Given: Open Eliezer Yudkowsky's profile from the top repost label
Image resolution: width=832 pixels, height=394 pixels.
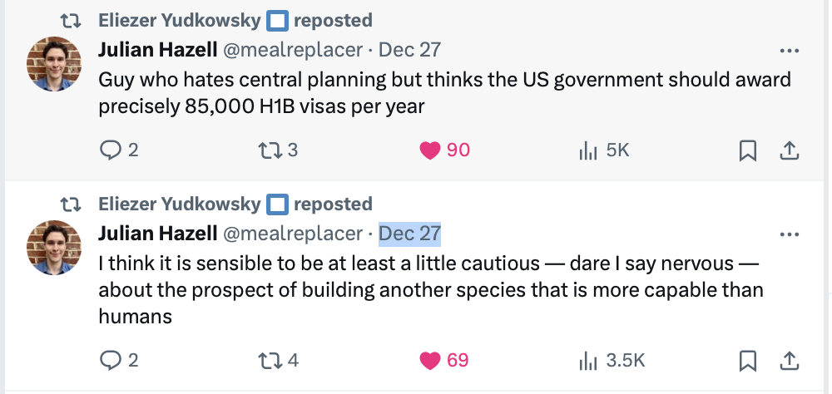Looking at the screenshot, I should click(x=180, y=21).
